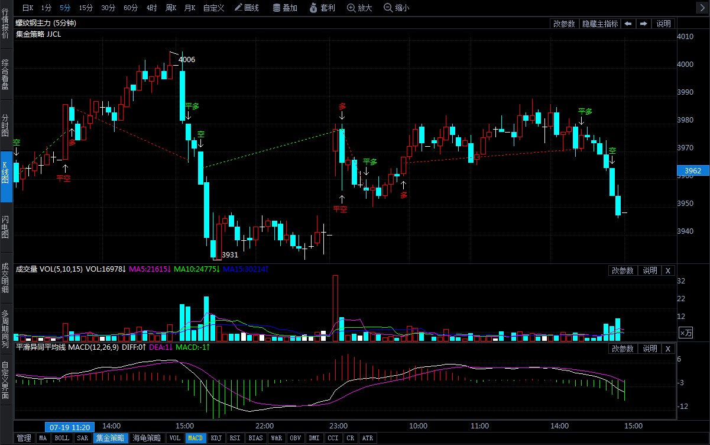Switch to 周K period
The width and height of the screenshot is (710, 445).
click(x=171, y=8)
